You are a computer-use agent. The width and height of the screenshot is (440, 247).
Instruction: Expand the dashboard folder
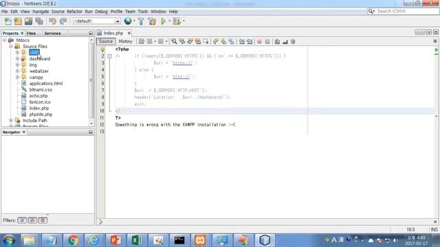click(17, 58)
